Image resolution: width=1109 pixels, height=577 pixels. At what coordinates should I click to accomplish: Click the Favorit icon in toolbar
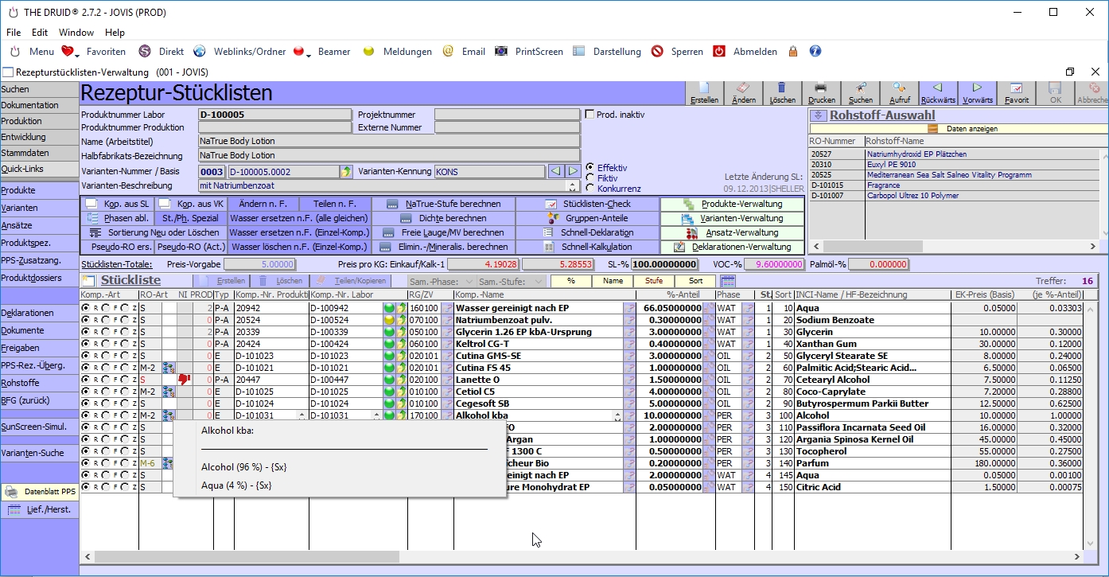click(x=1016, y=89)
